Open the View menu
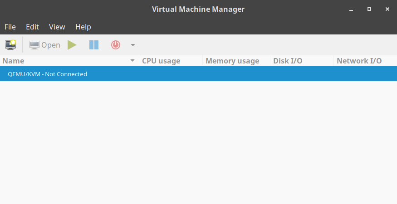 57,27
